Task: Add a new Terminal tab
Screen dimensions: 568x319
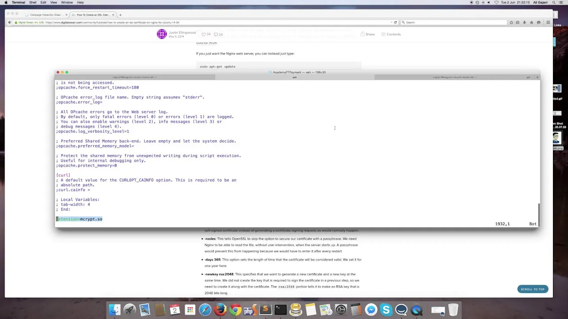Action: tap(537, 77)
